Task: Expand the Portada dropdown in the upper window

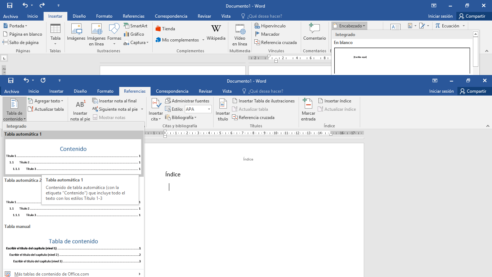Action: pos(15,26)
